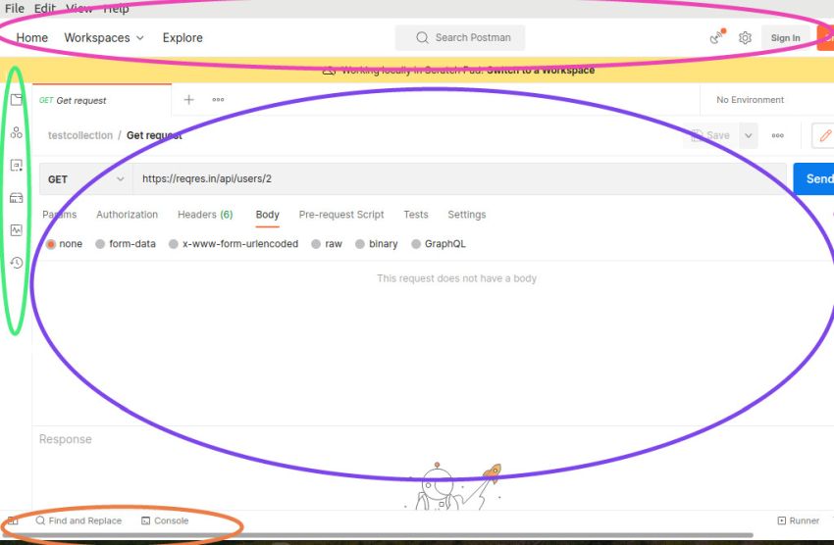Open the No Environment selector

click(x=750, y=100)
